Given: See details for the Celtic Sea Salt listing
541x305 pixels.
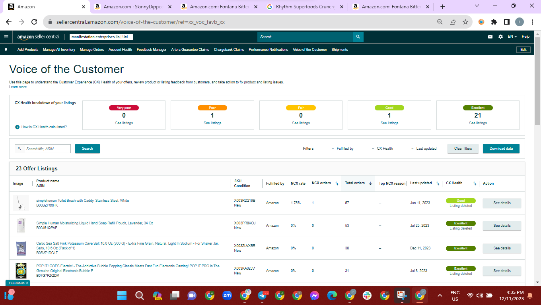Looking at the screenshot, I should [502, 248].
